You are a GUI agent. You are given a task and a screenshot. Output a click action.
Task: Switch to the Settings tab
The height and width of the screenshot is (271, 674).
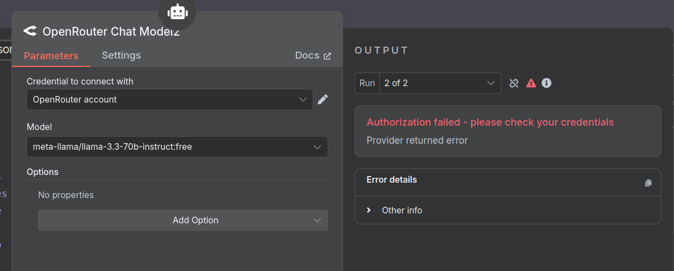(121, 55)
